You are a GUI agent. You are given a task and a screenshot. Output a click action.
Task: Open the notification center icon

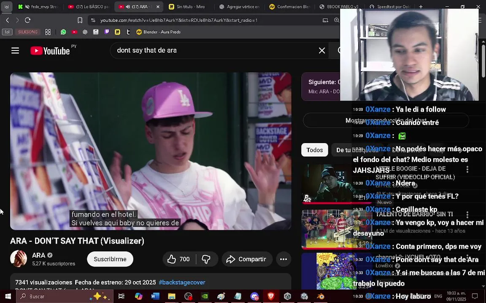click(x=475, y=296)
